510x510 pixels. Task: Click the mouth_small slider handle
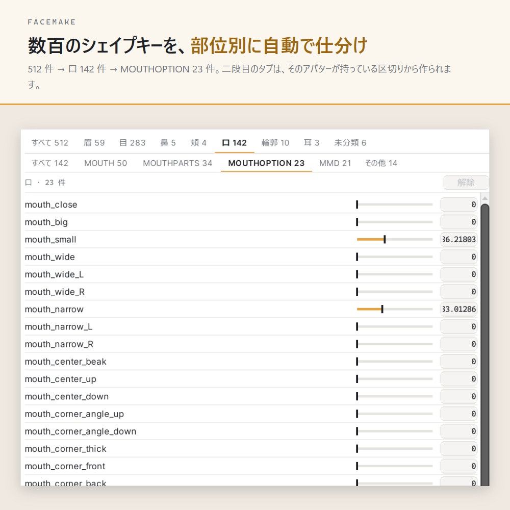coord(385,239)
